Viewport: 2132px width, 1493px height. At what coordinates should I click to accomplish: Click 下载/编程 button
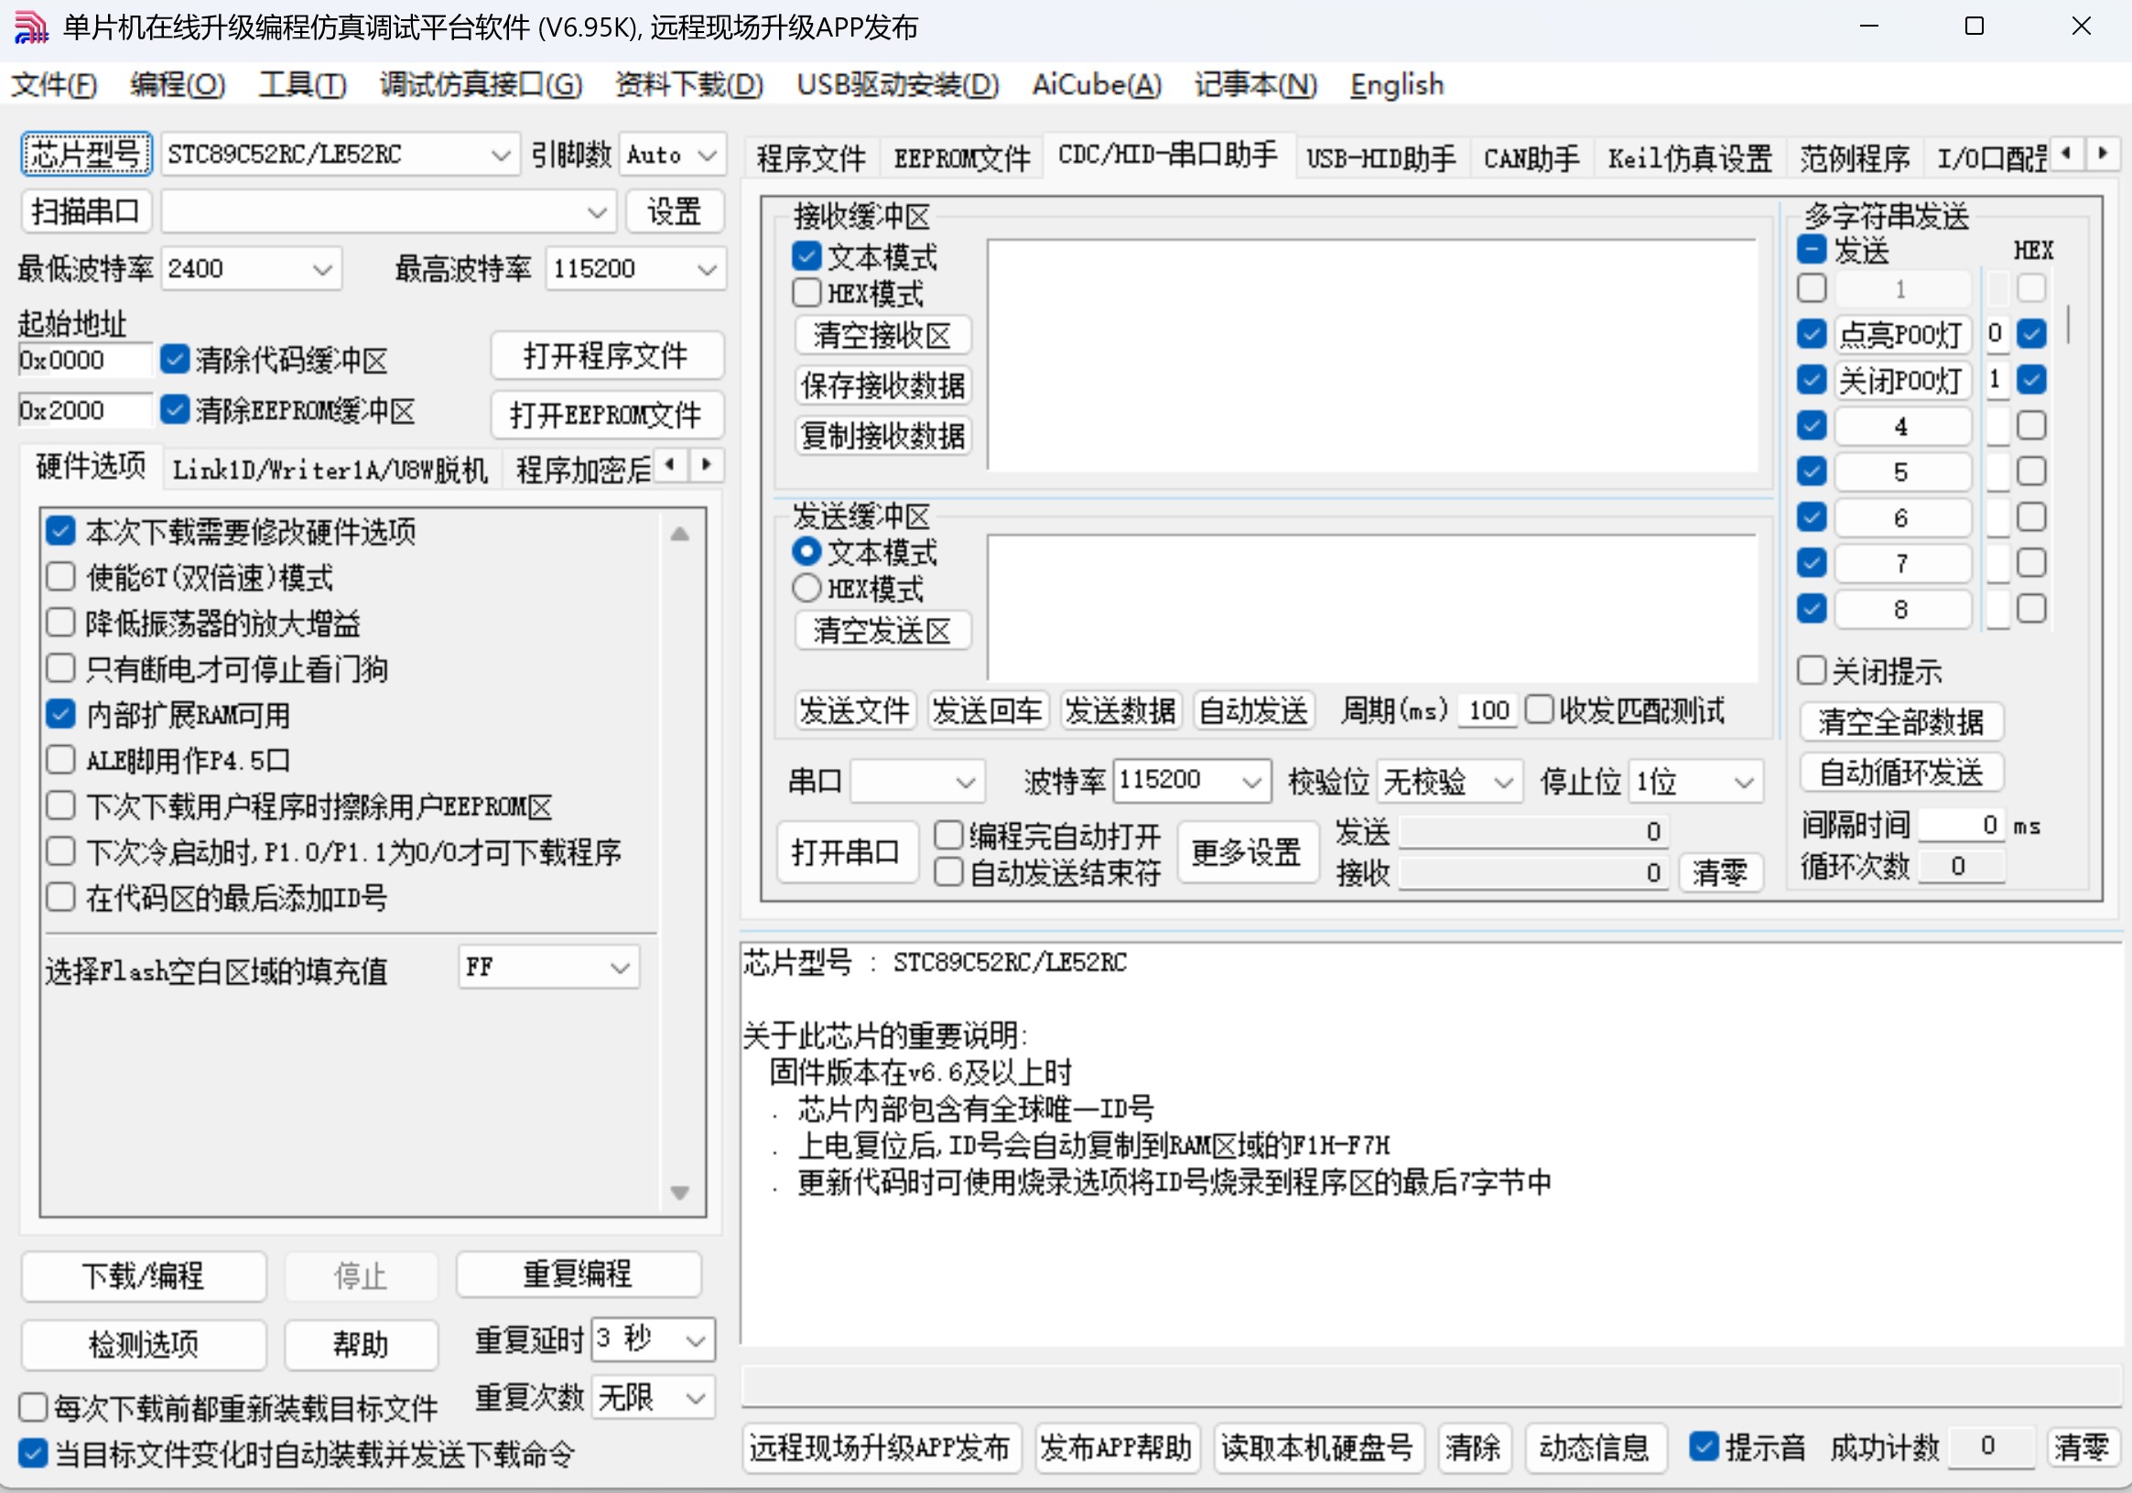(x=143, y=1275)
